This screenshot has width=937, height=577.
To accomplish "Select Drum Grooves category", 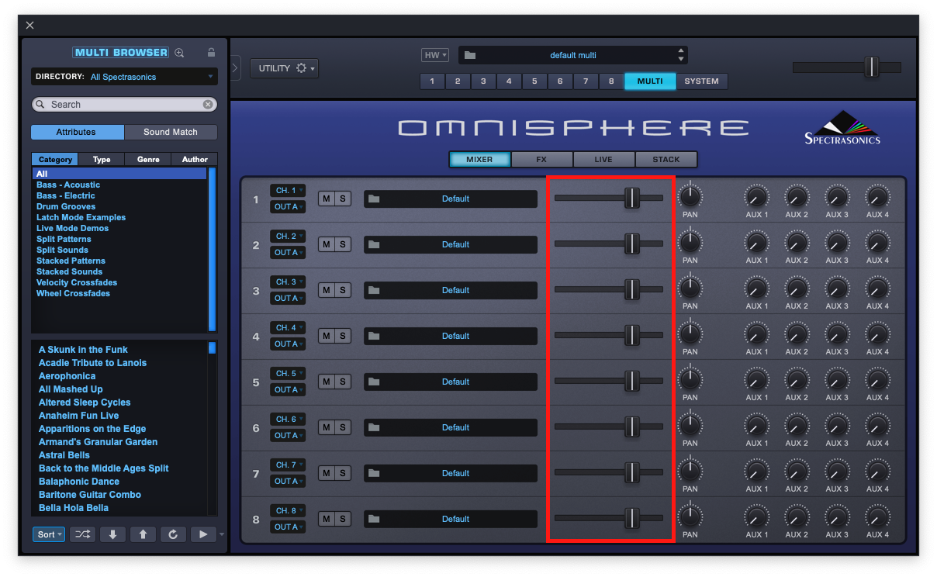I will tap(66, 206).
